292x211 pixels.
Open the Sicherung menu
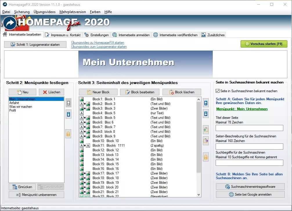(22, 12)
